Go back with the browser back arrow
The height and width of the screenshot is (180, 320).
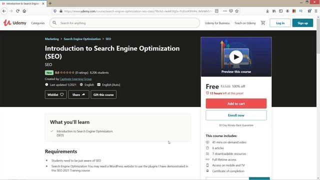(4, 11)
